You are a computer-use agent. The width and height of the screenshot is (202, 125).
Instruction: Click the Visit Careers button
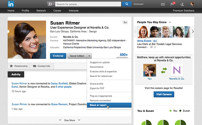click(x=164, y=94)
